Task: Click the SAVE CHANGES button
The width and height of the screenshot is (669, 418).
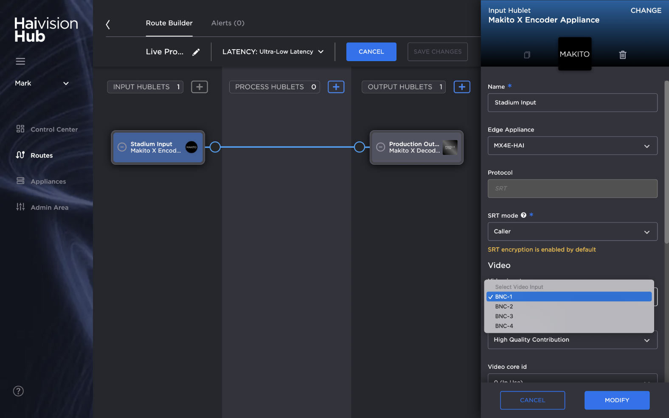Action: 438,52
